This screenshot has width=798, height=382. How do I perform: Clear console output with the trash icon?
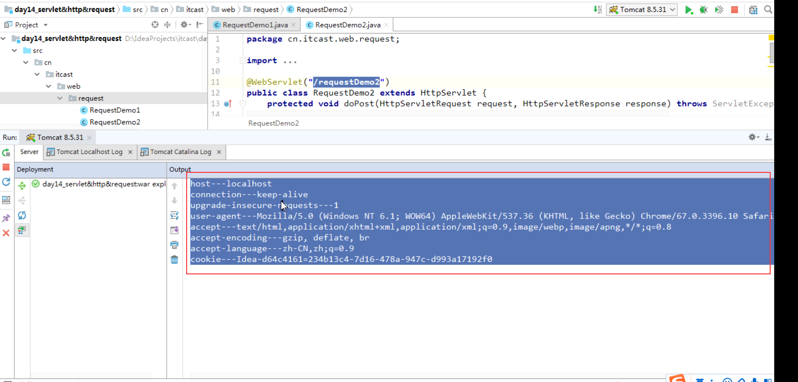[174, 260]
